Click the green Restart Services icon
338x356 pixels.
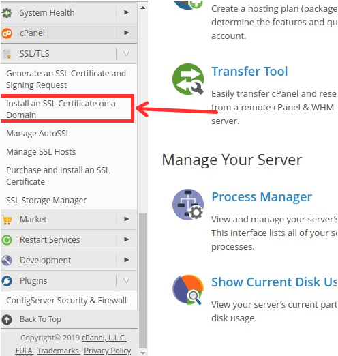point(7,240)
